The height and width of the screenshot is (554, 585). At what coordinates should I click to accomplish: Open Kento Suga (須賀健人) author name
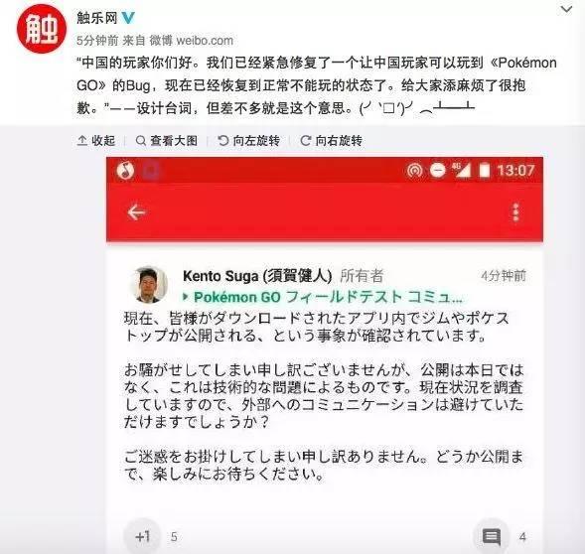[x=257, y=276]
